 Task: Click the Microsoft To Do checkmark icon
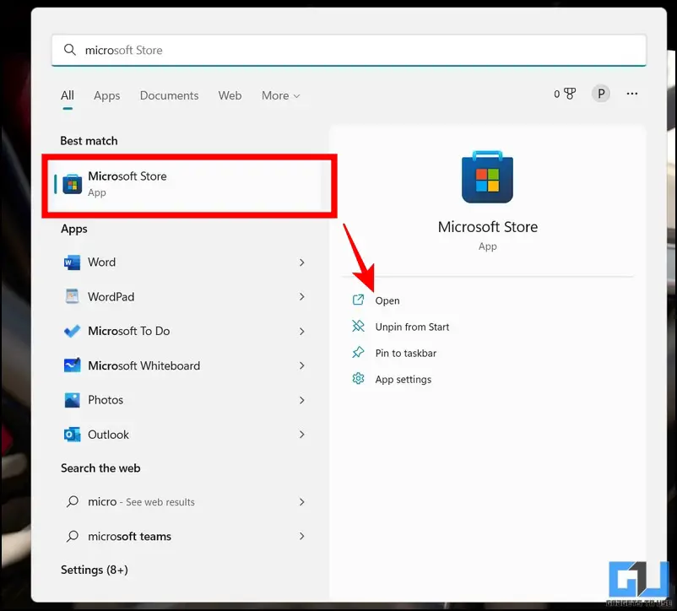click(x=72, y=331)
